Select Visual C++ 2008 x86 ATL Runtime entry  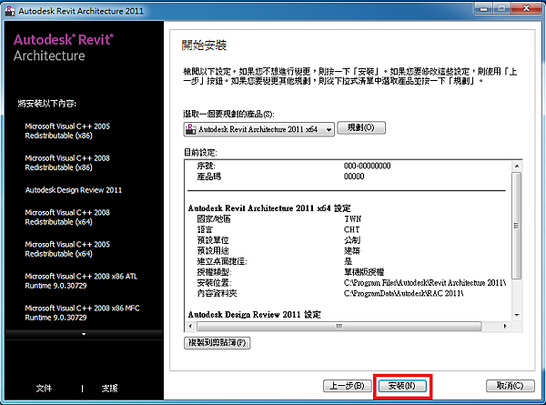pyautogui.click(x=81, y=281)
